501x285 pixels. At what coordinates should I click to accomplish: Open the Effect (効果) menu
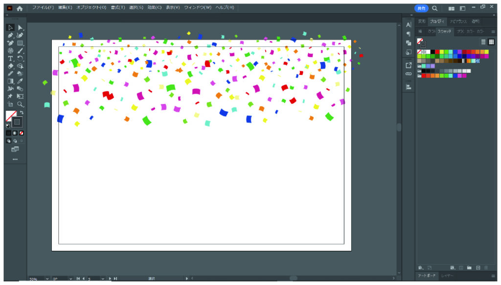click(155, 7)
